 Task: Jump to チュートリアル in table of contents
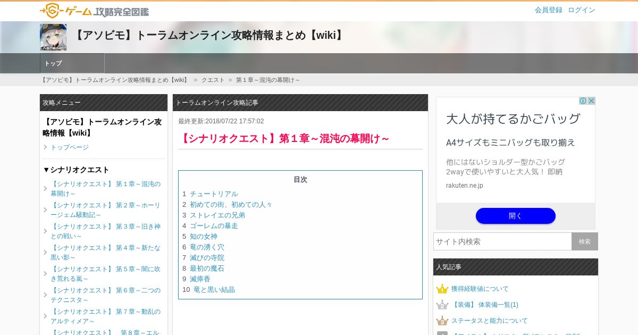click(214, 194)
